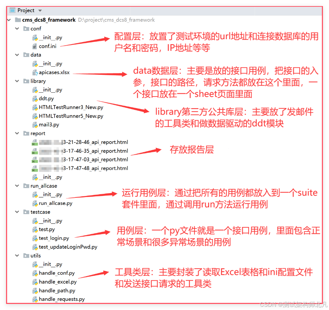Viewport: 329px width, 310px height.
Task: Collapse the utils folder chevron
Action: point(17,255)
